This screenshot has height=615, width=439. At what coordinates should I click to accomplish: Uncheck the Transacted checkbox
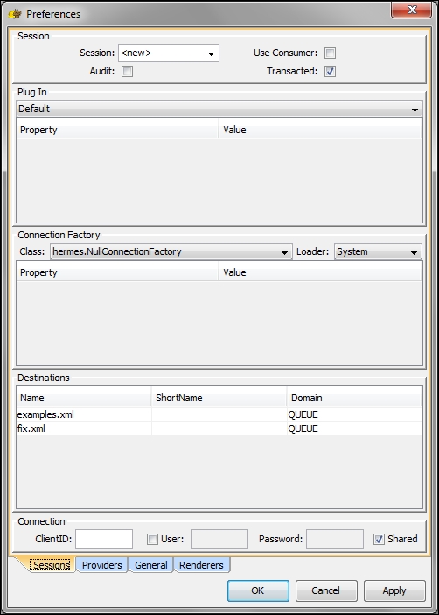click(331, 71)
